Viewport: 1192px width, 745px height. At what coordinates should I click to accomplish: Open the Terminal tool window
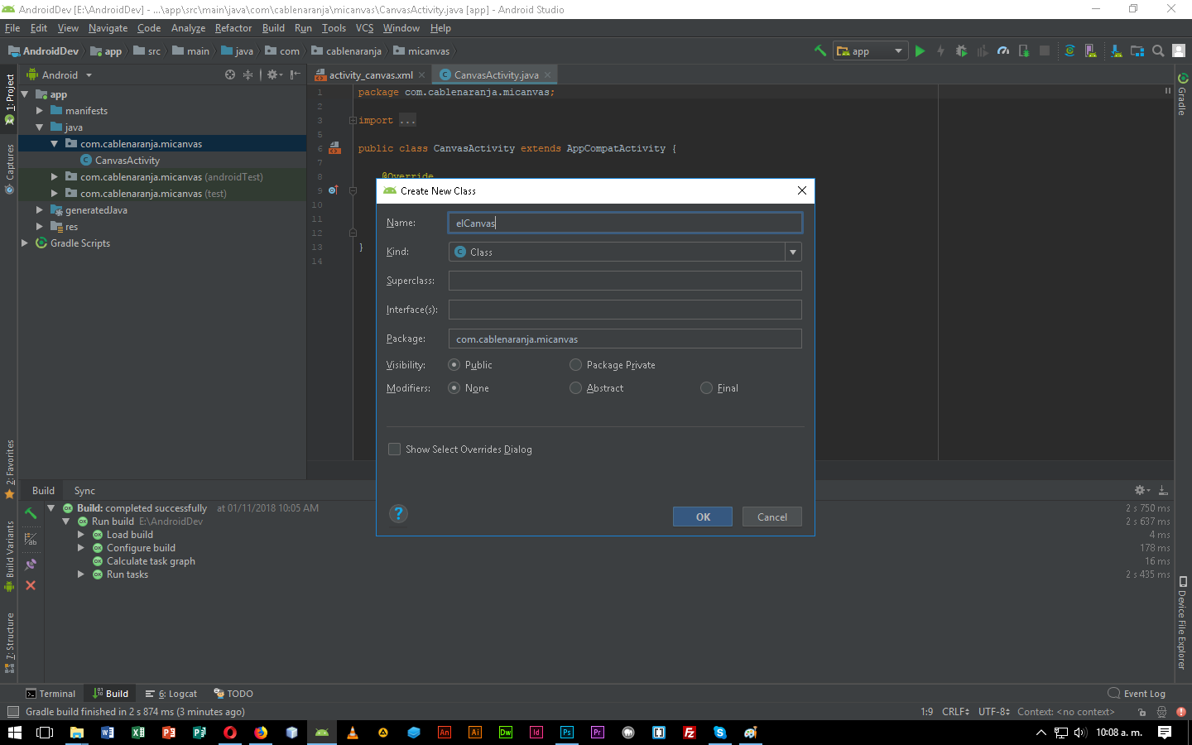pyautogui.click(x=50, y=694)
